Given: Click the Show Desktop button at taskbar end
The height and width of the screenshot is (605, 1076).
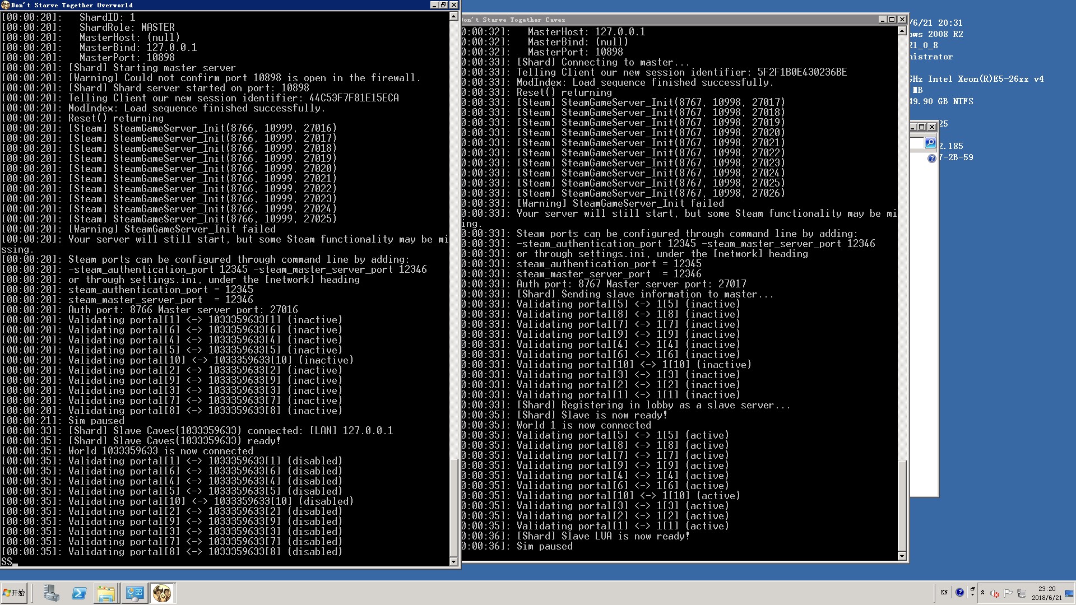Looking at the screenshot, I should (1070, 593).
